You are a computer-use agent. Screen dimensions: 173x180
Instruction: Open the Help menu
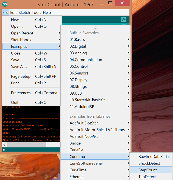(x=47, y=12)
